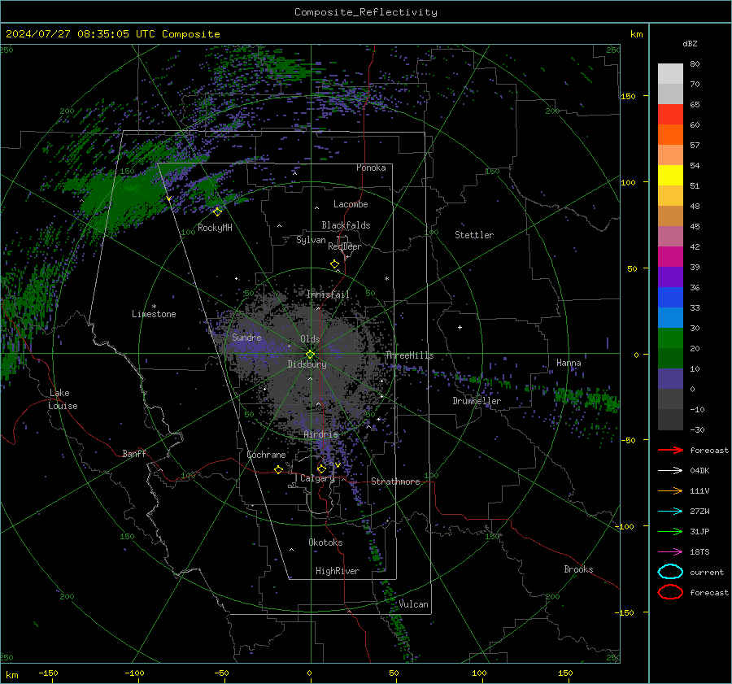This screenshot has height=684, width=732.
Task: Click the Innisfail city label
Action: [x=327, y=294]
